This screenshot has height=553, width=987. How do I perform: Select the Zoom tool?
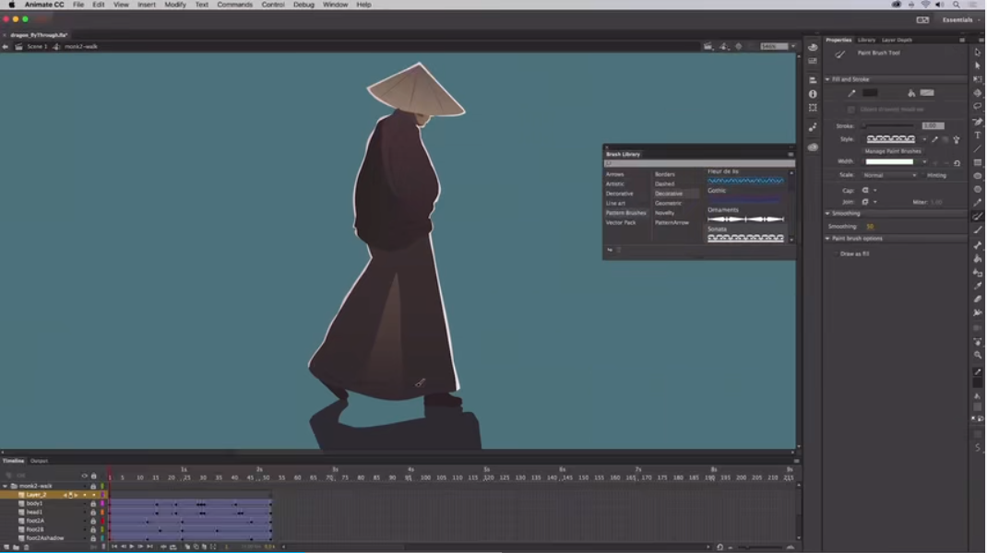pos(979,356)
